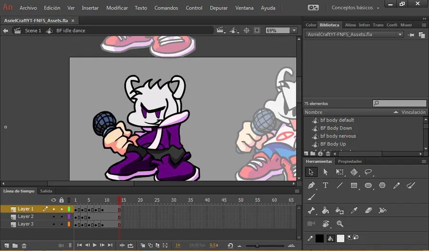Open the Conceptos básicos workspace dropdown
429x251 pixels.
click(x=356, y=8)
